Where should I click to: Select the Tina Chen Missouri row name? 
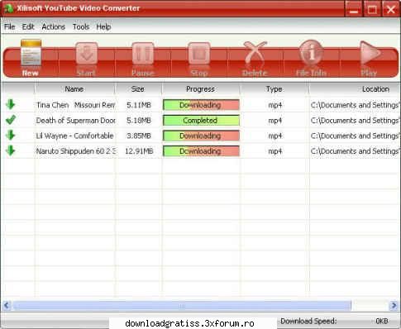[x=76, y=105]
